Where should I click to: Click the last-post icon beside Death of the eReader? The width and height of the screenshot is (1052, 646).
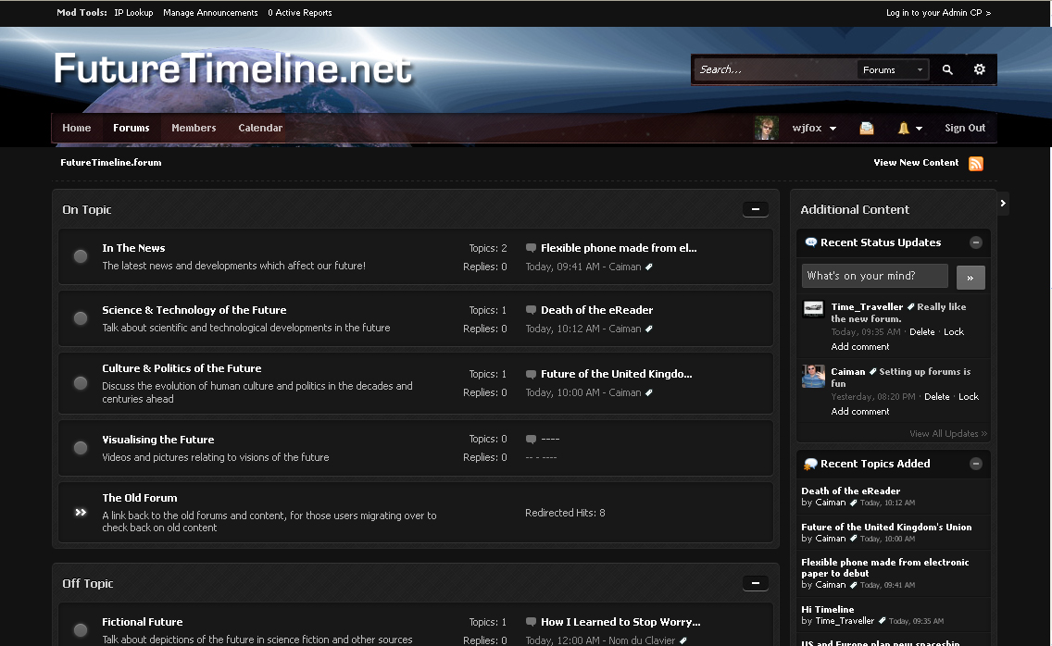pos(531,310)
